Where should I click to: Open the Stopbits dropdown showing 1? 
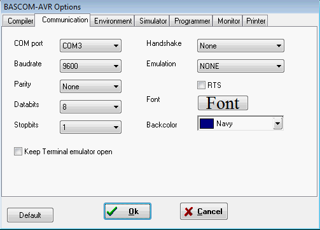click(90, 127)
